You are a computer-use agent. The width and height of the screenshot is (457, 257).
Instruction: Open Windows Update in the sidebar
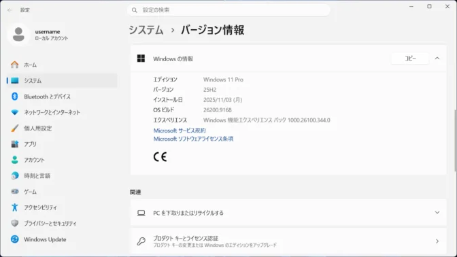click(62, 239)
